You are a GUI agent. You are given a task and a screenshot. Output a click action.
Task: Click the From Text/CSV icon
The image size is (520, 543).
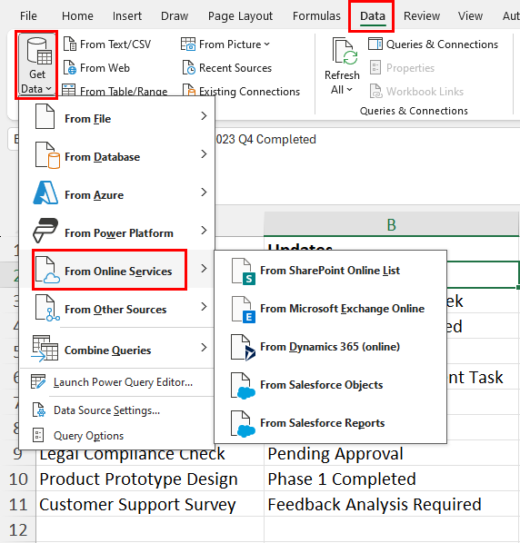pyautogui.click(x=70, y=44)
